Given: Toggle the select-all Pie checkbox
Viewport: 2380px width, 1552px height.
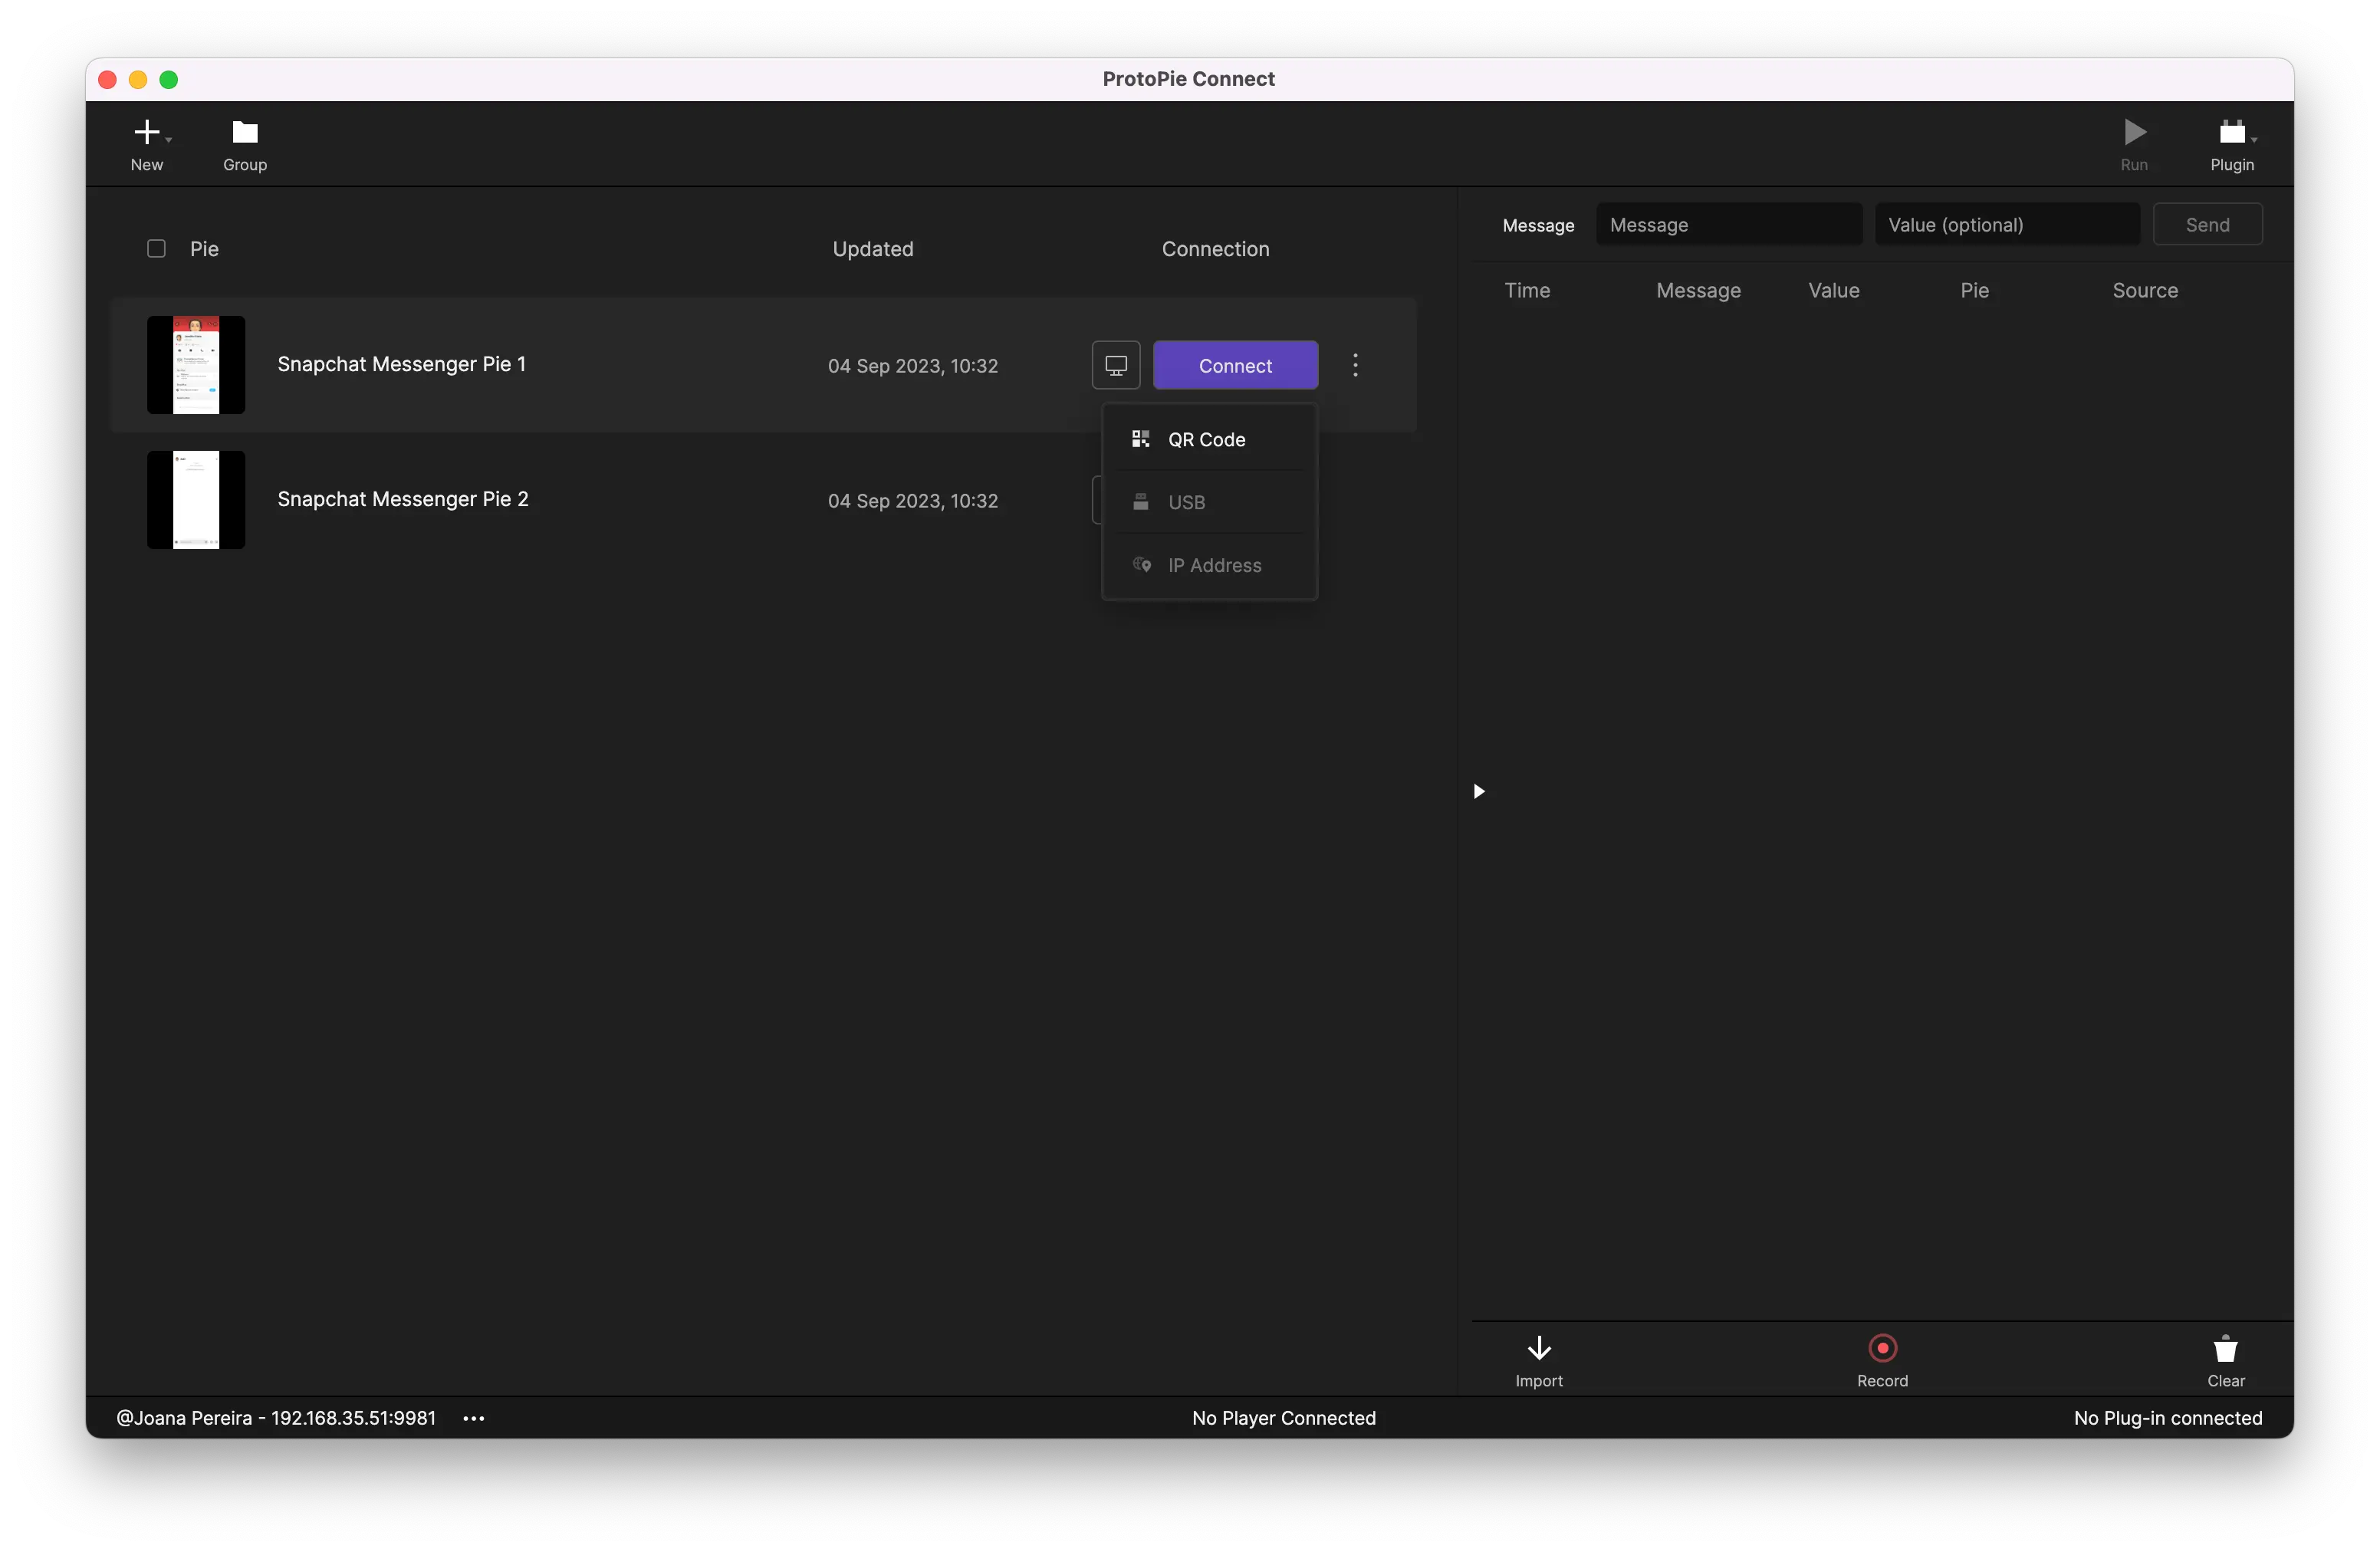Looking at the screenshot, I should (x=156, y=249).
